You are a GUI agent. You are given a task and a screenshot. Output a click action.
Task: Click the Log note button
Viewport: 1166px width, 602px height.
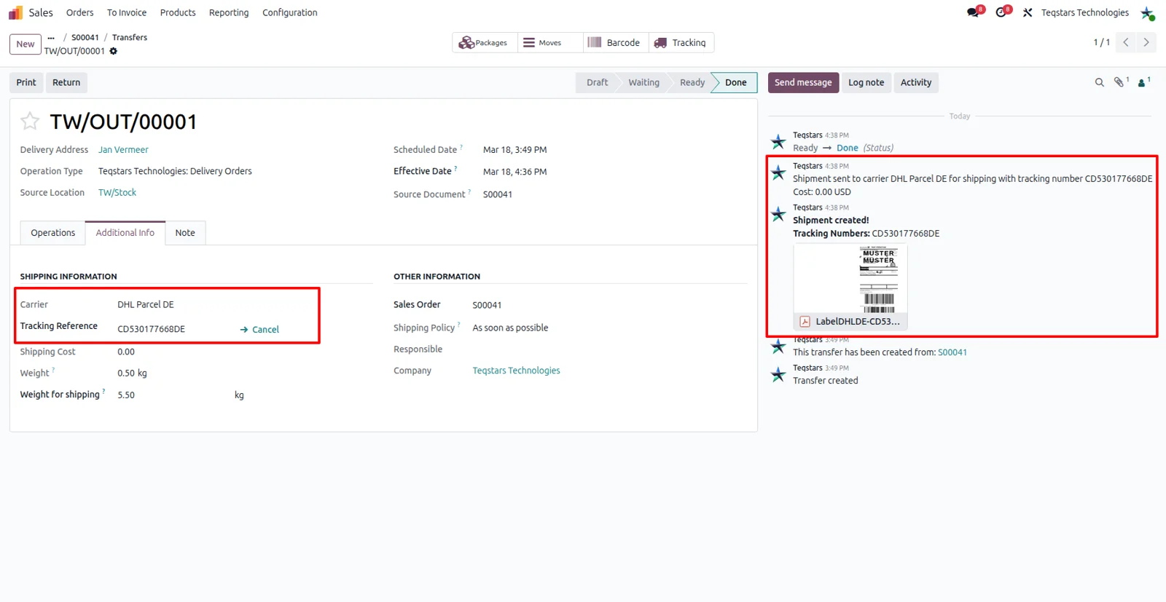coord(866,83)
